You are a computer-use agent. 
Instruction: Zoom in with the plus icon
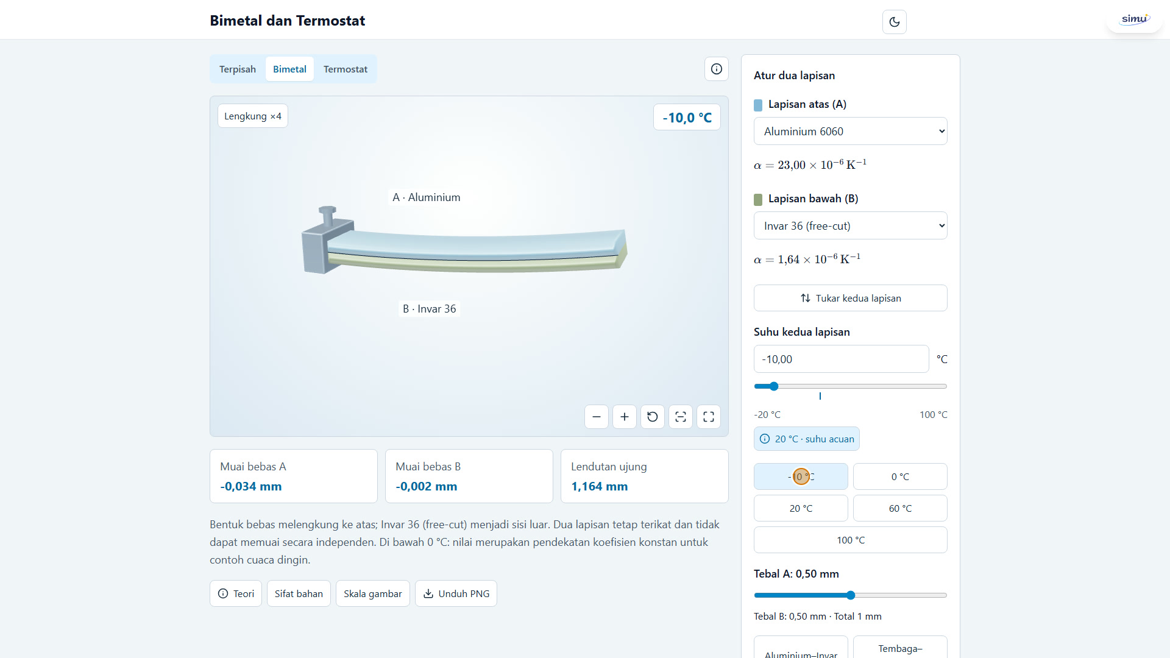tap(625, 417)
